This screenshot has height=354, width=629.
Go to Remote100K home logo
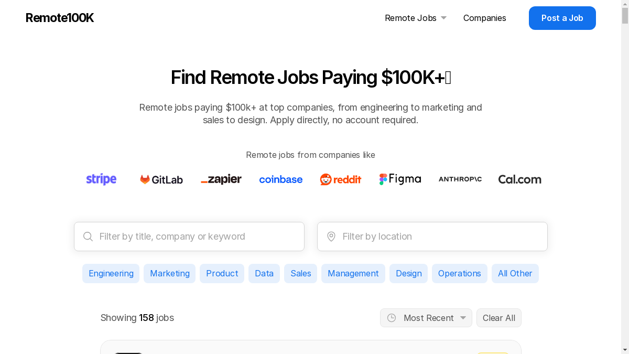coord(60,18)
